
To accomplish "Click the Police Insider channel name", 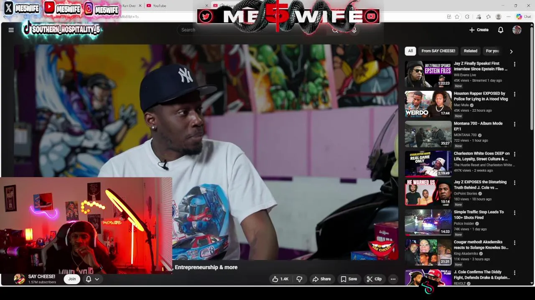I will pyautogui.click(x=464, y=223).
